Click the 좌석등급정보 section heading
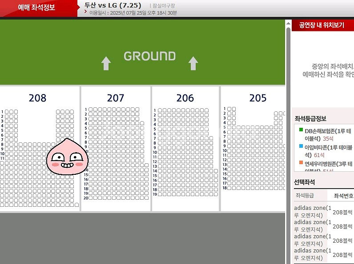354x264 pixels. 310,119
